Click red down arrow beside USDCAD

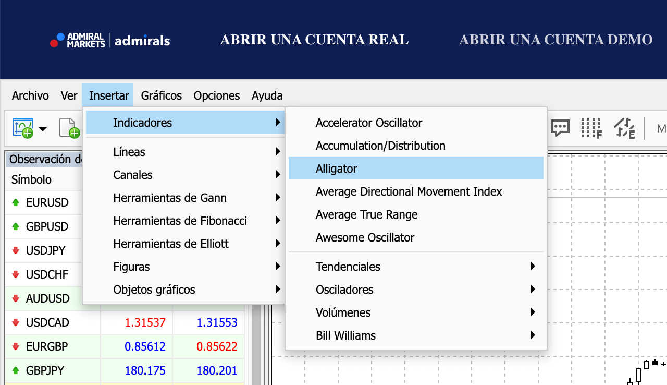point(16,322)
